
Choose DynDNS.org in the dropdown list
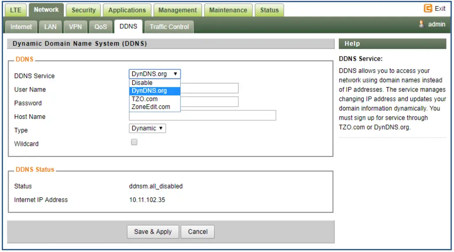click(x=155, y=91)
